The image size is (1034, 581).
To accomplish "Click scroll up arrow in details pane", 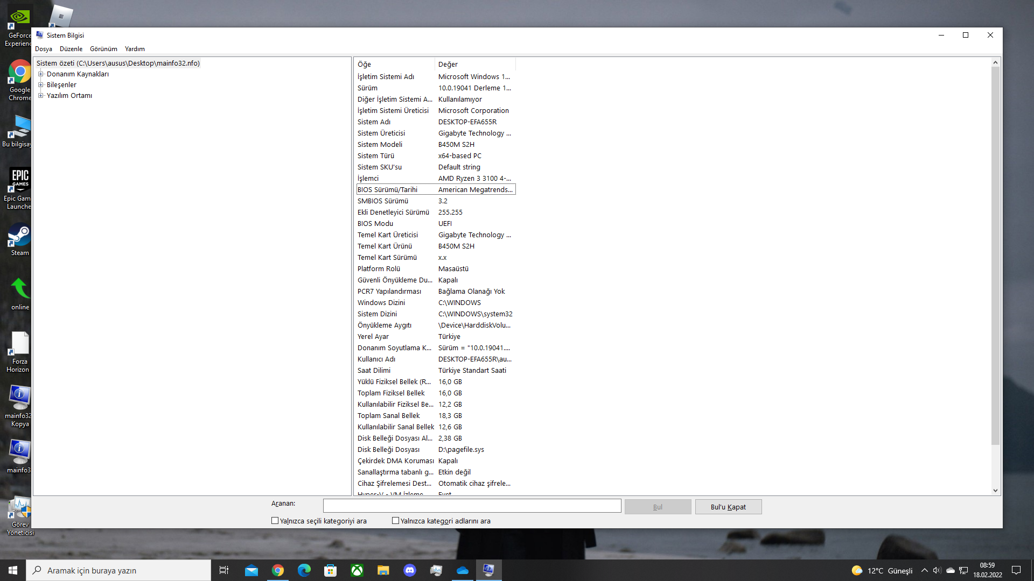I will (x=995, y=63).
